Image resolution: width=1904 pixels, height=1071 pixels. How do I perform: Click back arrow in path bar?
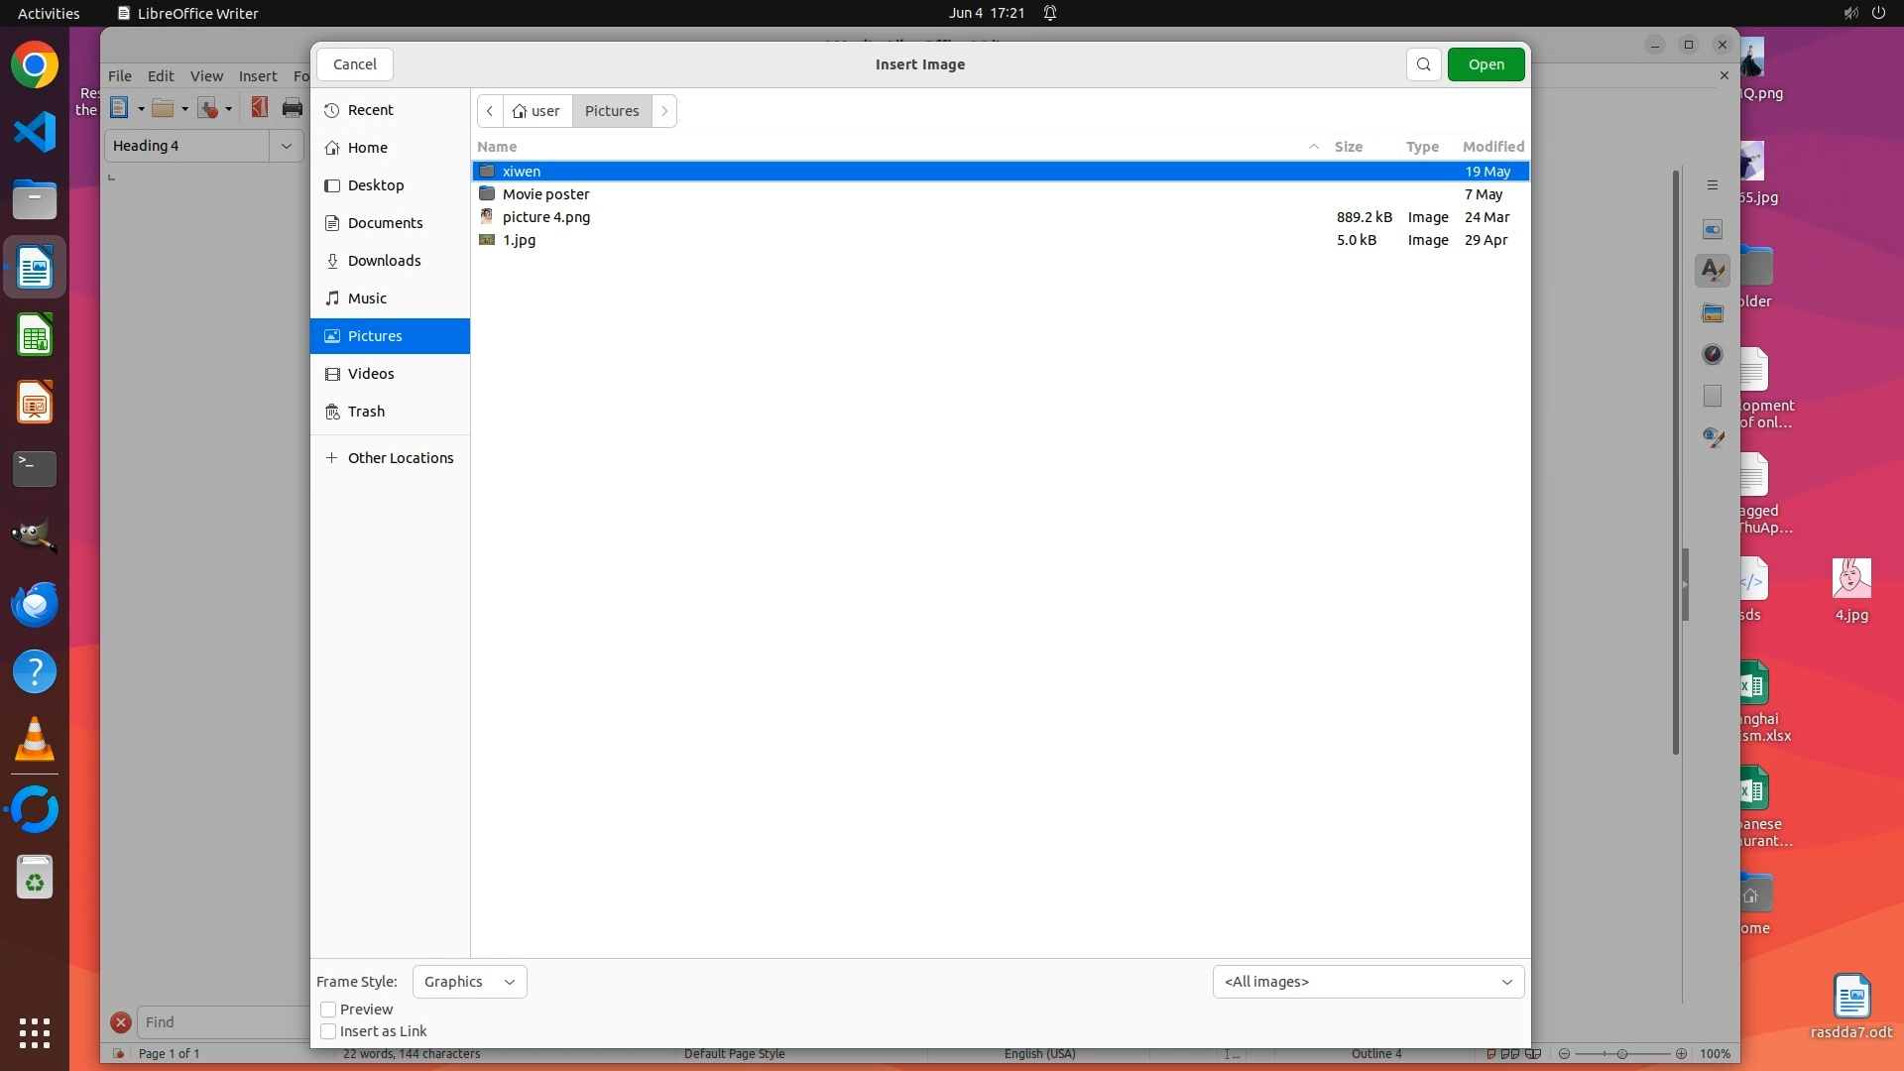click(x=490, y=111)
